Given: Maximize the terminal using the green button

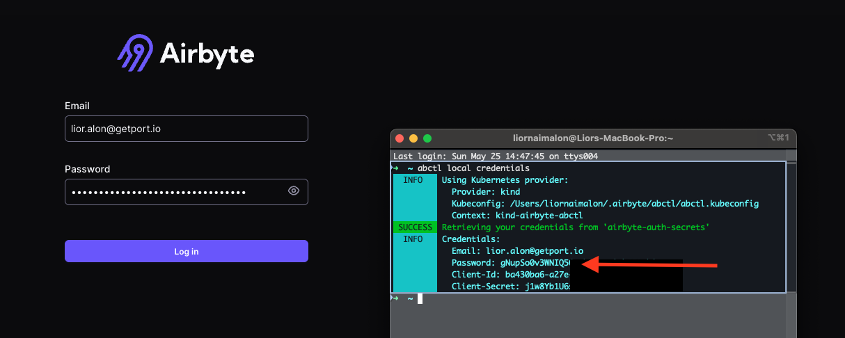Looking at the screenshot, I should [x=427, y=138].
